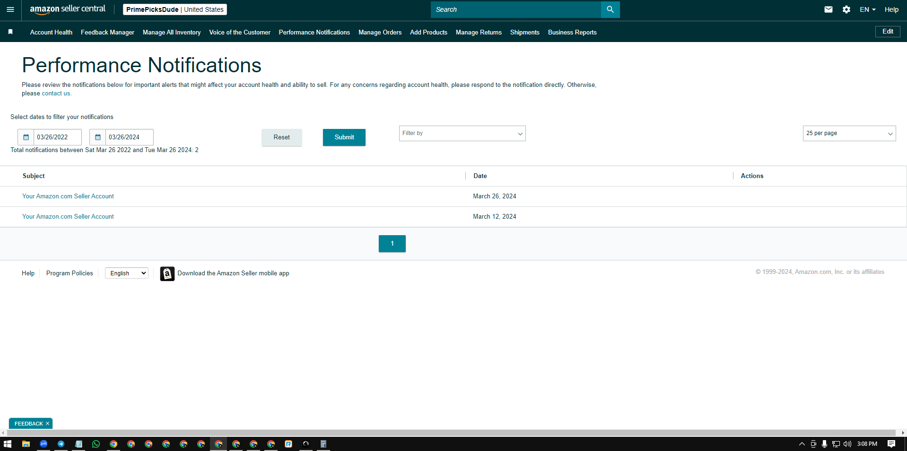Open the calendar icon for 03/26/2022
The image size is (907, 451).
[26, 137]
